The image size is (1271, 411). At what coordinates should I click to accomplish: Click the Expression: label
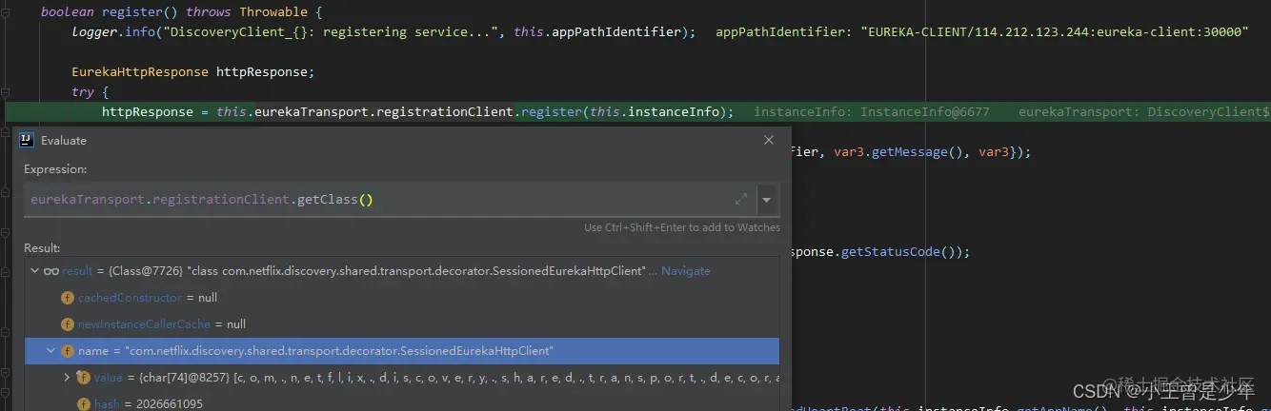click(56, 169)
